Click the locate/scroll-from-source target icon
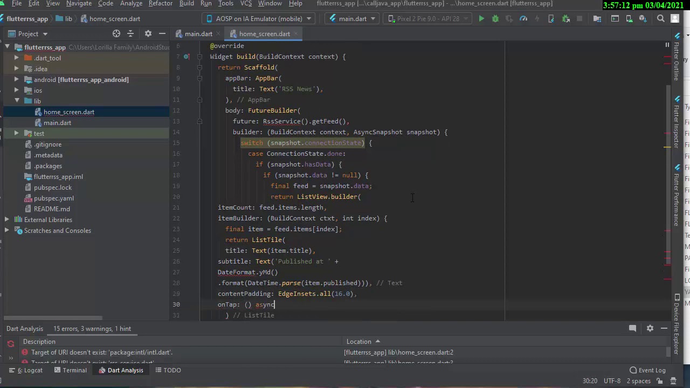The height and width of the screenshot is (388, 690). (116, 33)
